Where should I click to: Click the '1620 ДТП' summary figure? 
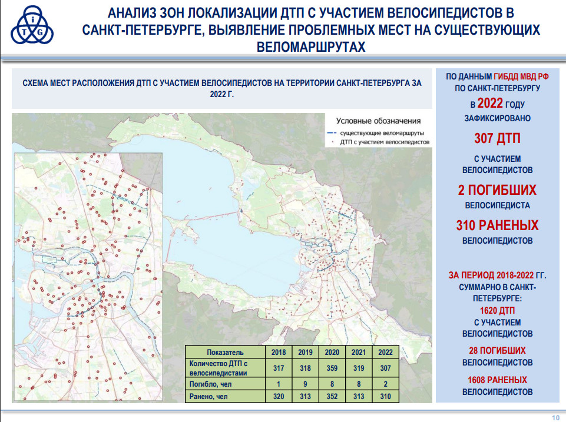[x=498, y=311]
